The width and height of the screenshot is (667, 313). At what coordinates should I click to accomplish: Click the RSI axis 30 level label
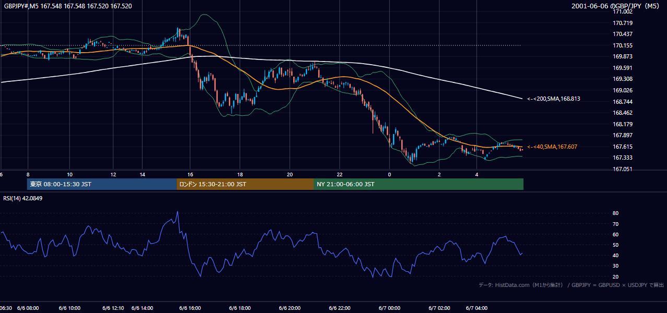[x=616, y=266]
